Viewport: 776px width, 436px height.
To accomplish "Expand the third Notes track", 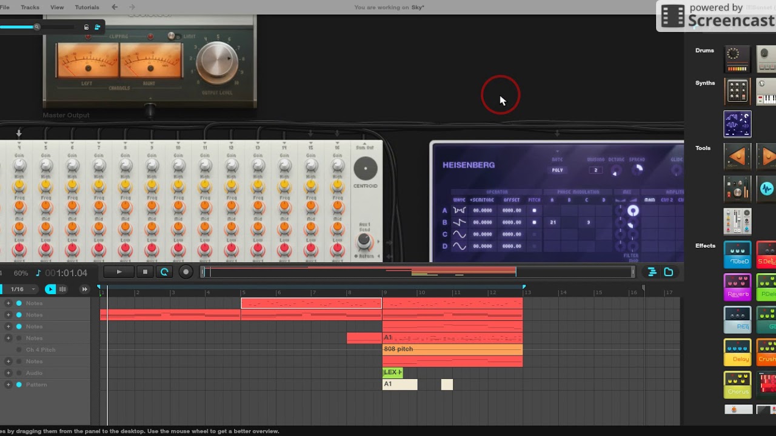I will coord(8,326).
